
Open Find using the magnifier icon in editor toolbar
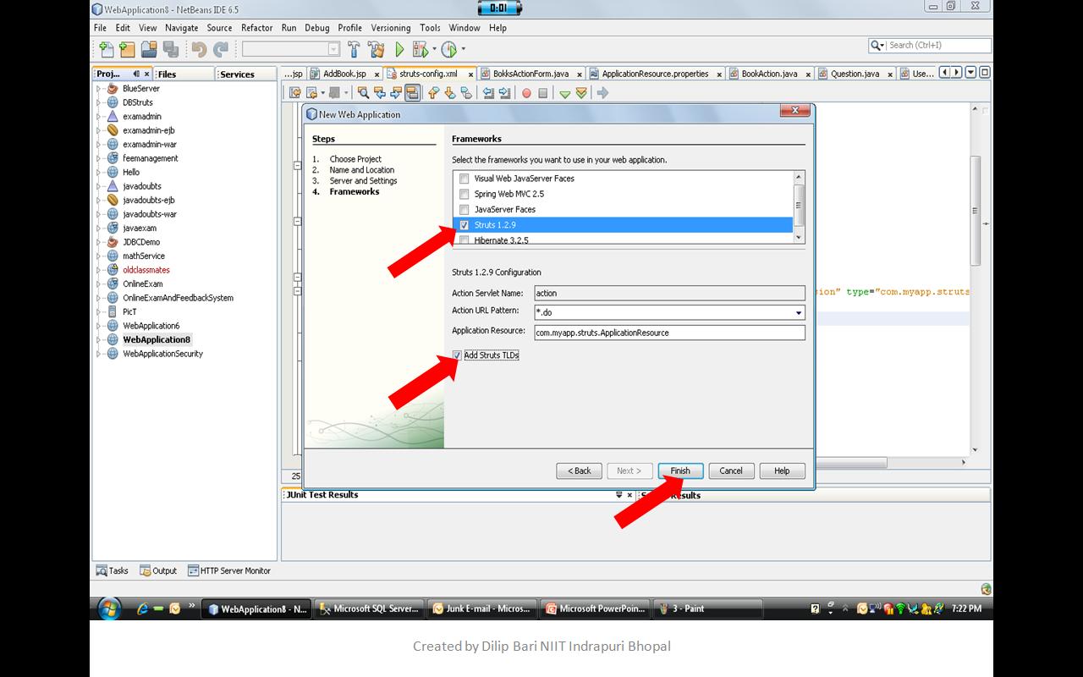pyautogui.click(x=364, y=93)
